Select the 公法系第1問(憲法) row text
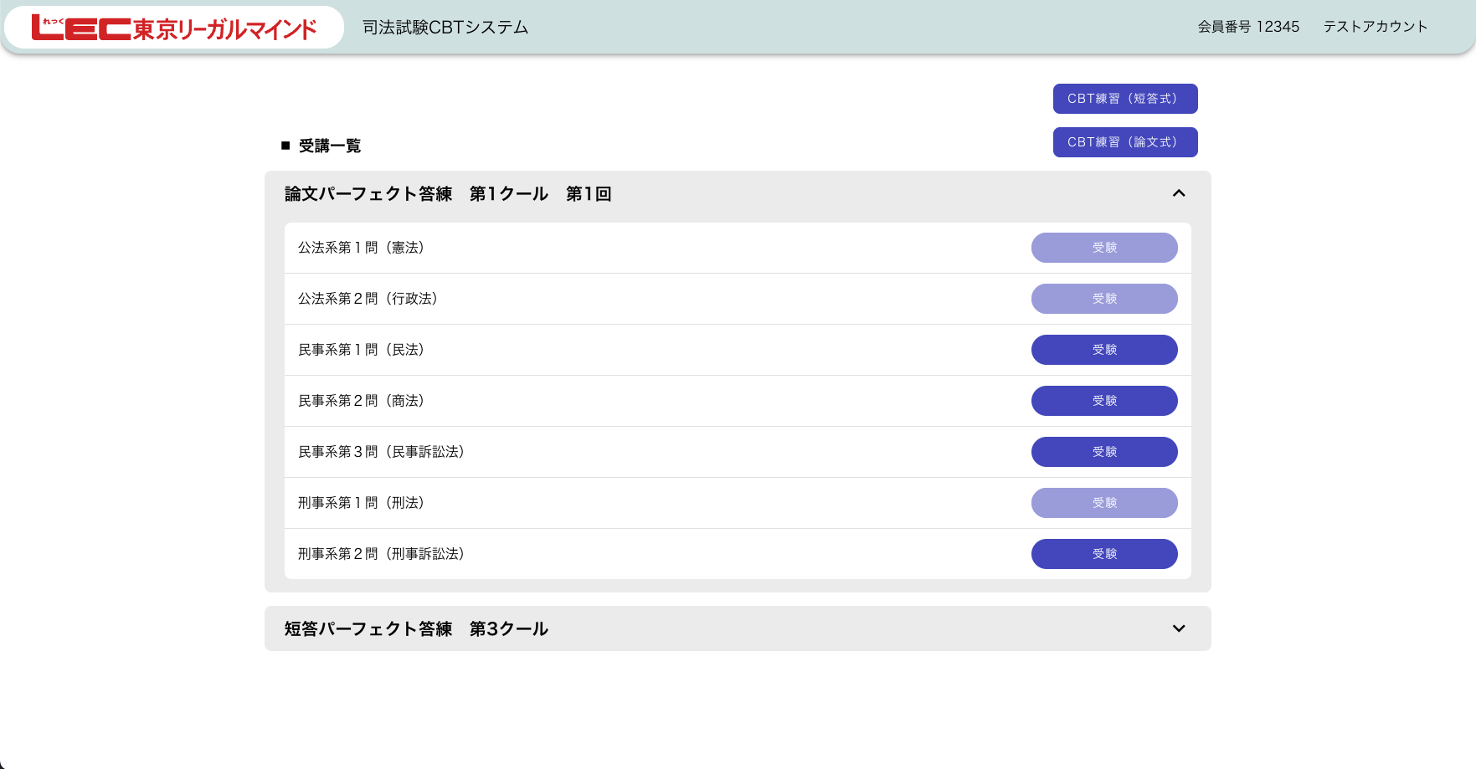 361,248
